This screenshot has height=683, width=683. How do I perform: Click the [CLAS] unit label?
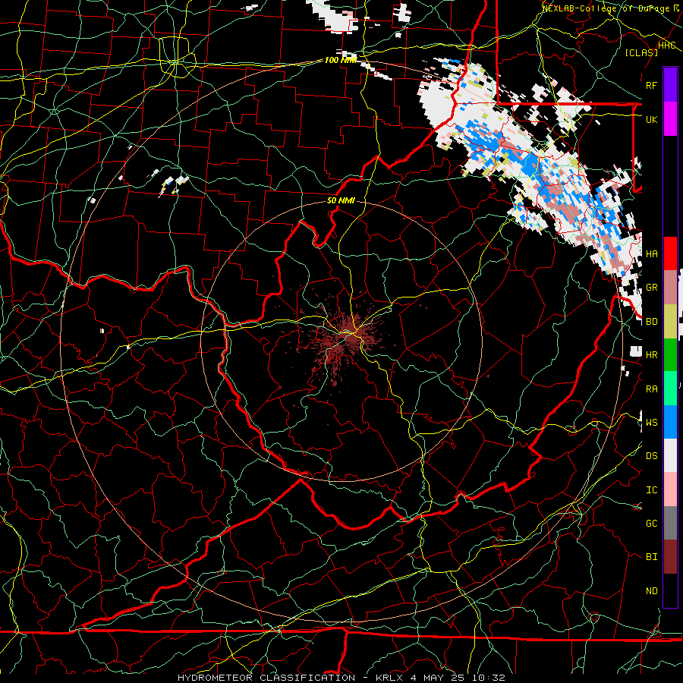point(641,52)
